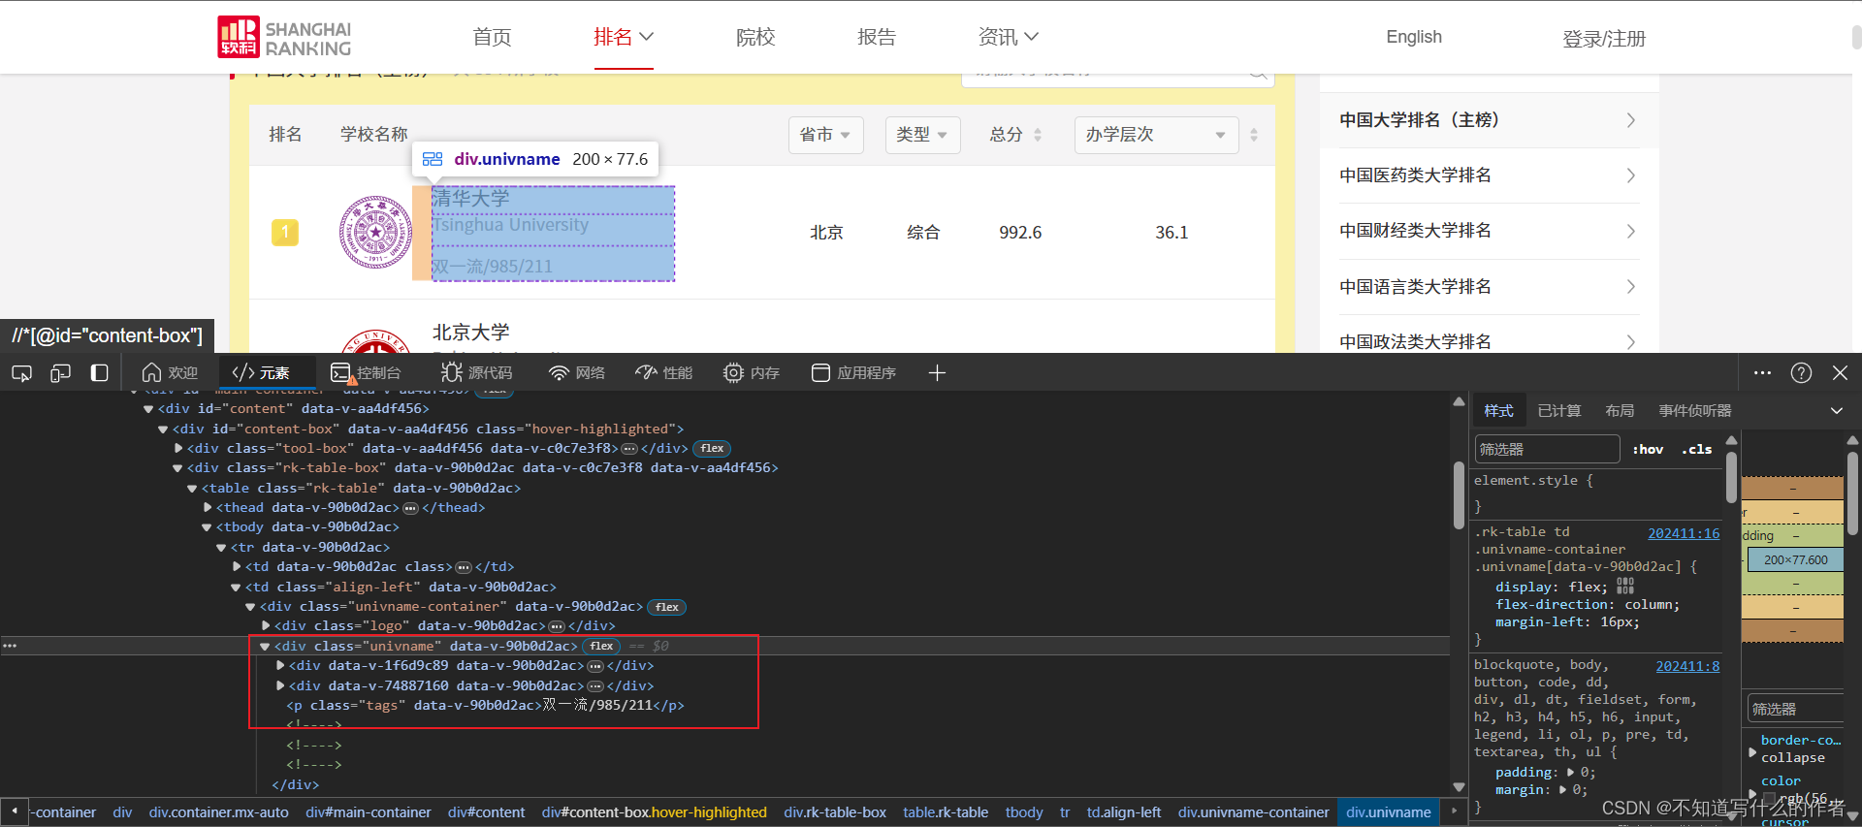Open the 办学层次 dropdown
Image resolution: width=1862 pixels, height=827 pixels.
click(x=1156, y=135)
